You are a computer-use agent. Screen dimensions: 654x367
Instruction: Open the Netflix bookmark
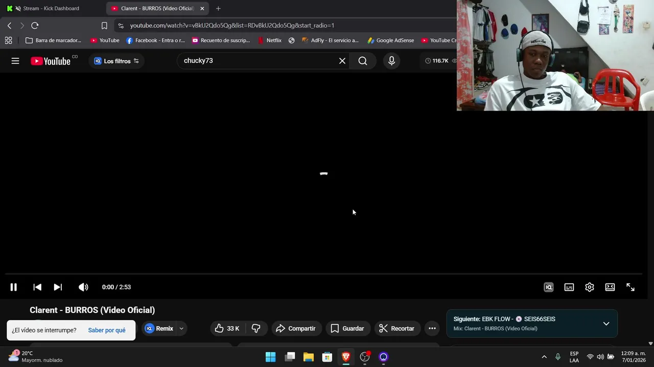(x=270, y=40)
